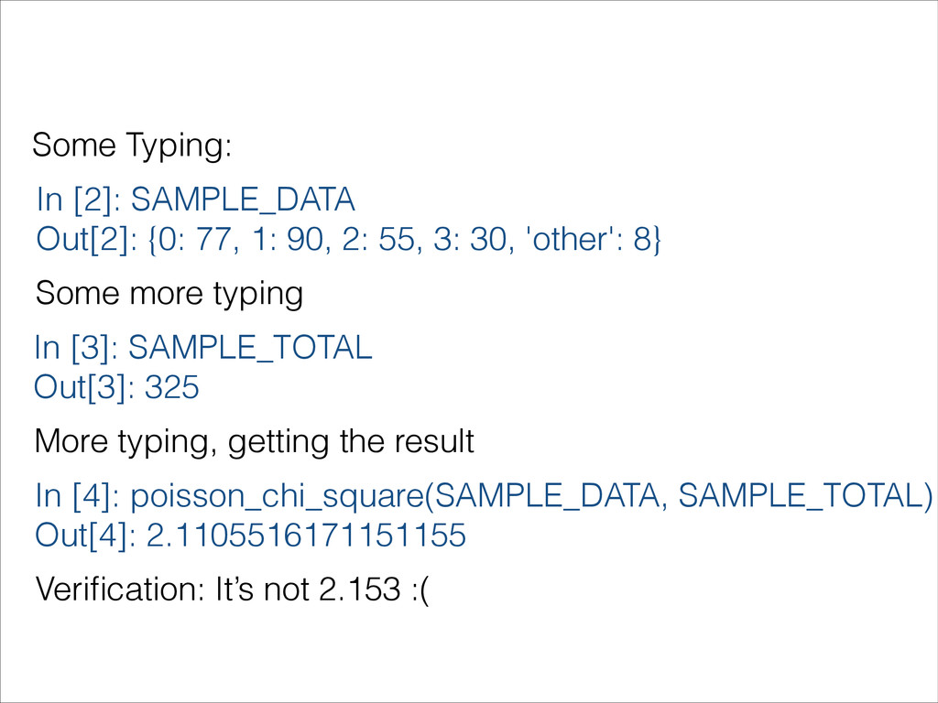Select the SAMPLE_TOTAL input on line three

(x=250, y=348)
